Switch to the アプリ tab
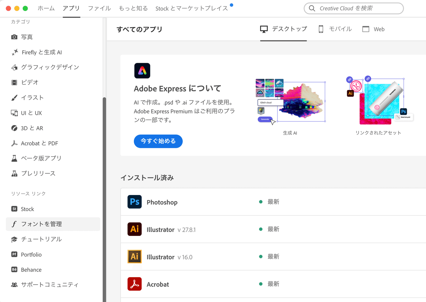 71,8
